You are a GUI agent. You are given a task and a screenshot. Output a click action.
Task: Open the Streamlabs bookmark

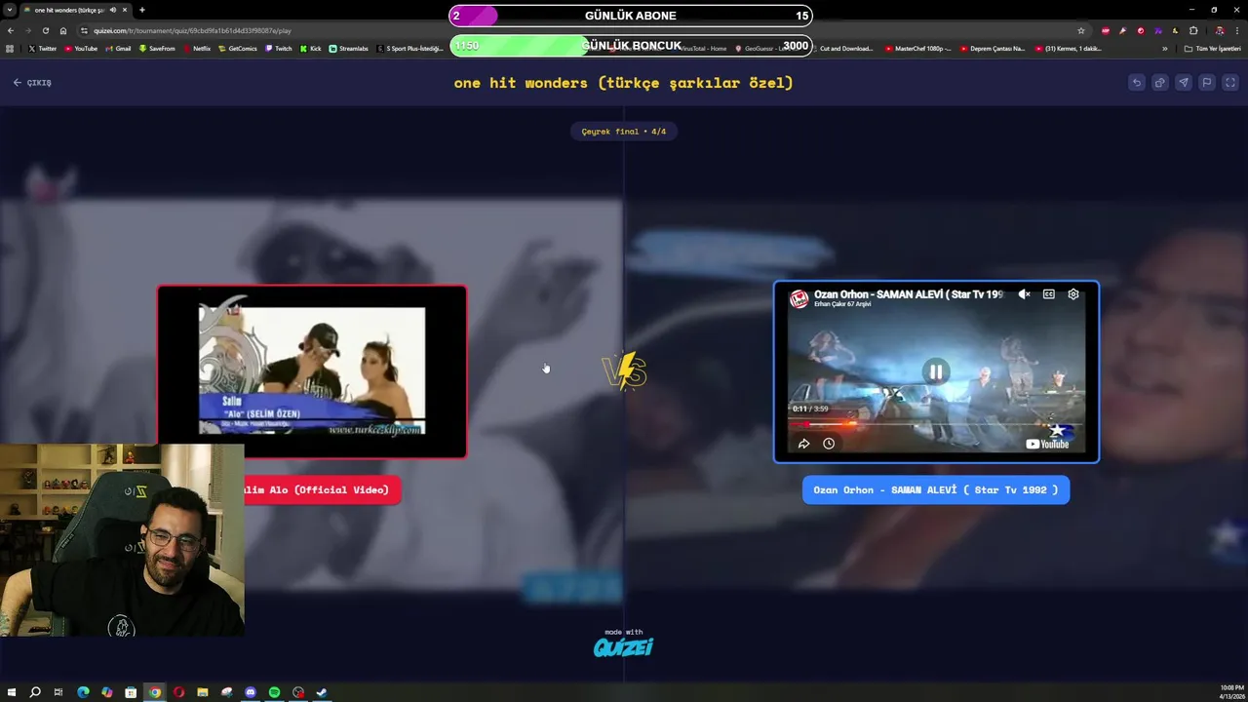[x=348, y=49]
